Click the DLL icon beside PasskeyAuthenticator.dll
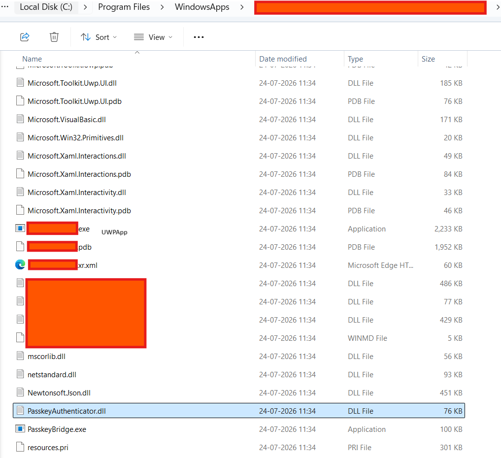This screenshot has width=501, height=458. pos(20,410)
